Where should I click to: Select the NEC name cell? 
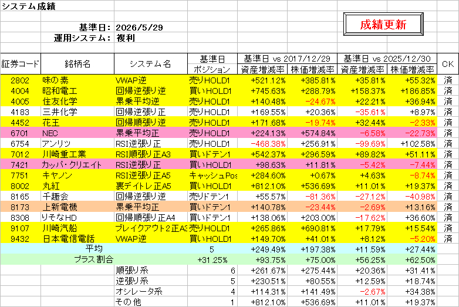77,133
